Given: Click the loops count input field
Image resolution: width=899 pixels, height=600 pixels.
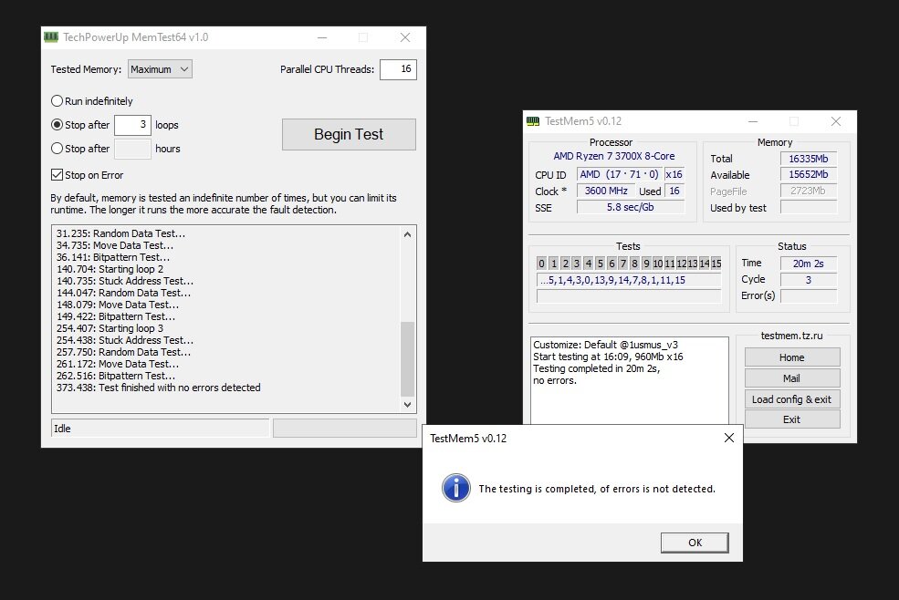Looking at the screenshot, I should [x=132, y=125].
